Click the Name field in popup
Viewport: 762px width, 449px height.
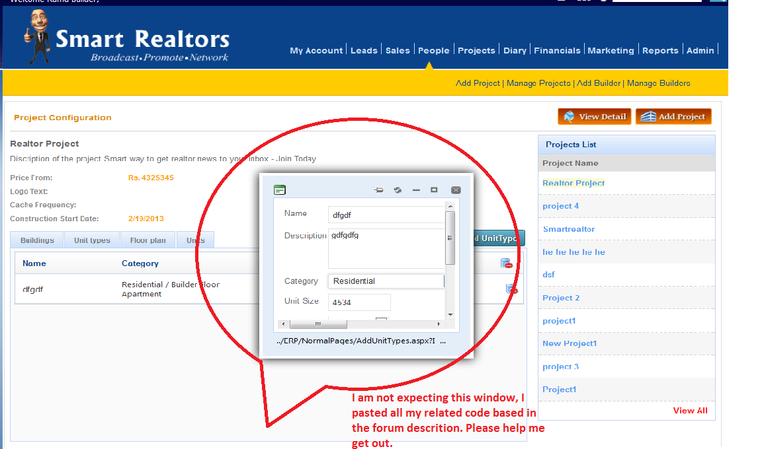click(386, 215)
